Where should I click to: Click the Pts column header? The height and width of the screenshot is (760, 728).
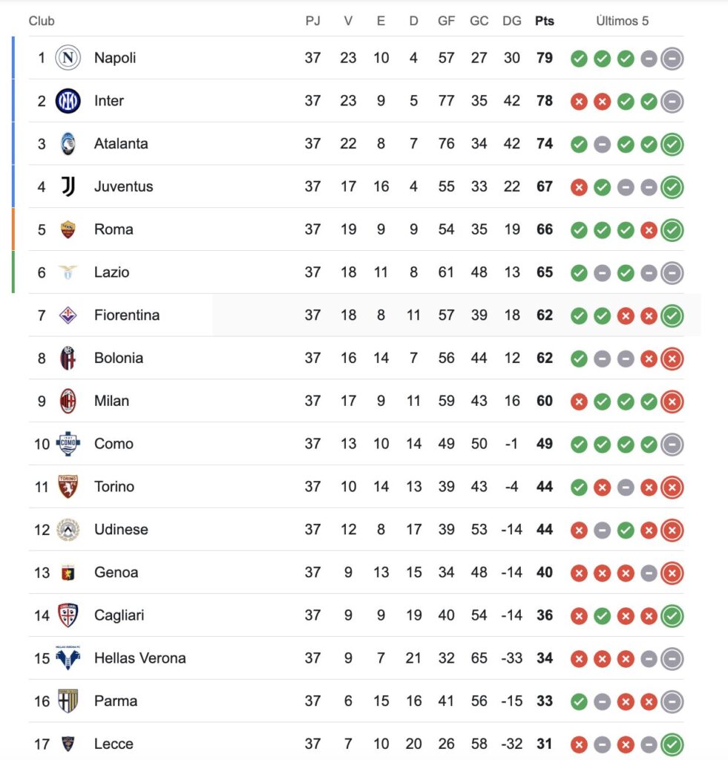click(544, 21)
